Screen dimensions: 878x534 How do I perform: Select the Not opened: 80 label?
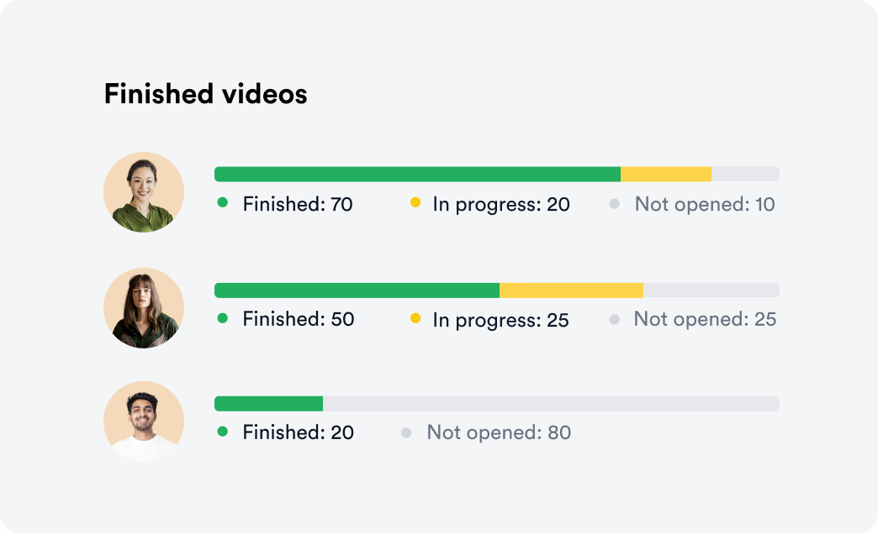[x=499, y=432]
